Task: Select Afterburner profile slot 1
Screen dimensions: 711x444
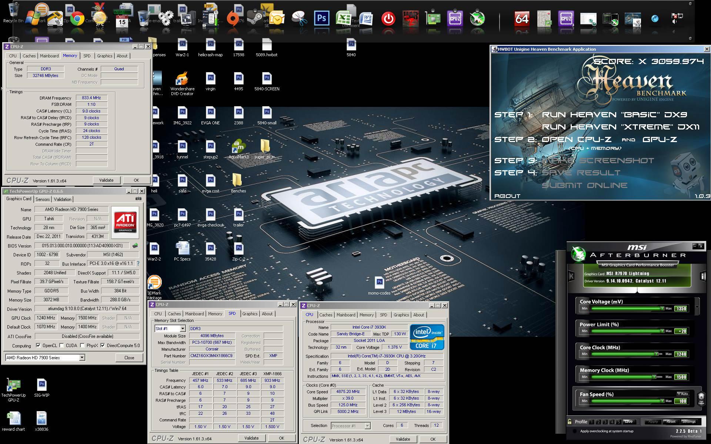Action: (592, 422)
